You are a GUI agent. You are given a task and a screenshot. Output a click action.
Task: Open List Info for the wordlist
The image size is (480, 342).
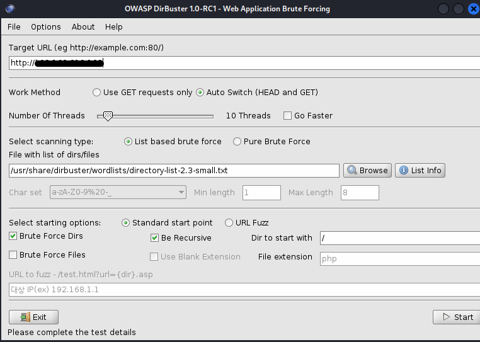click(420, 170)
